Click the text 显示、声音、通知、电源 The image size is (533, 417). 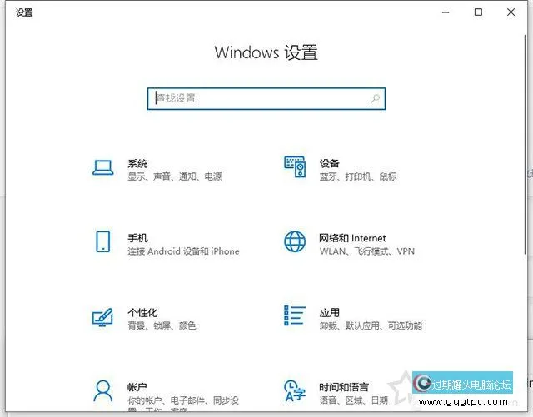tap(175, 176)
